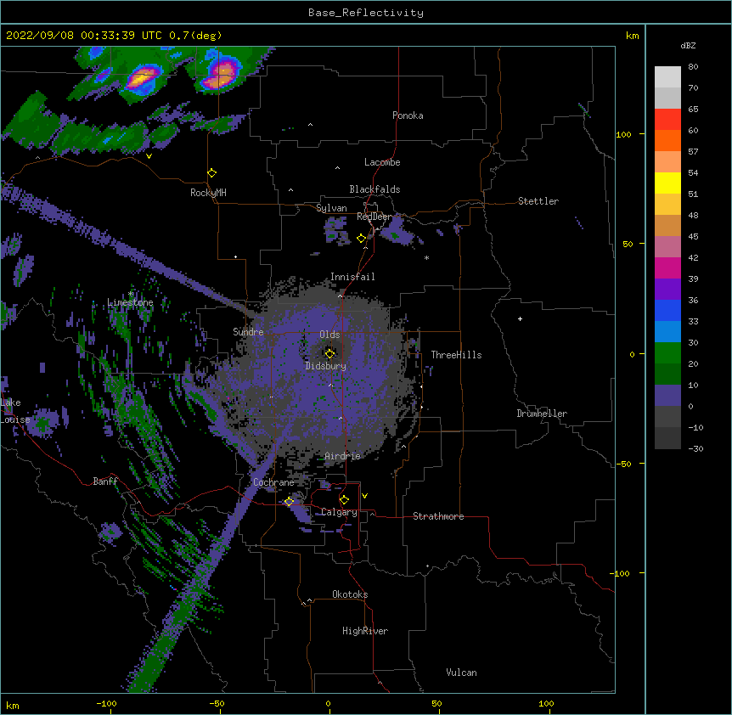Click the Lake Louise label
Viewport: 732px width, 715px height.
(x=15, y=411)
